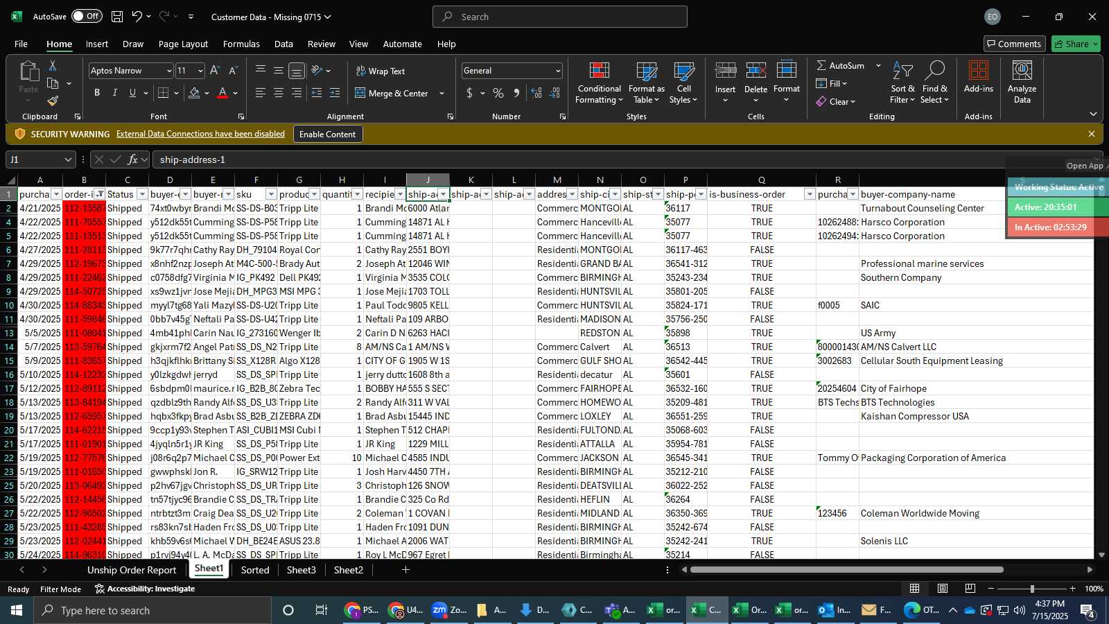
Task: Click Increase Decimal icon
Action: click(536, 93)
